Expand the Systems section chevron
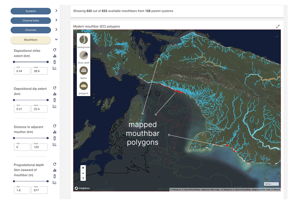The image size is (295, 204). (x=56, y=11)
